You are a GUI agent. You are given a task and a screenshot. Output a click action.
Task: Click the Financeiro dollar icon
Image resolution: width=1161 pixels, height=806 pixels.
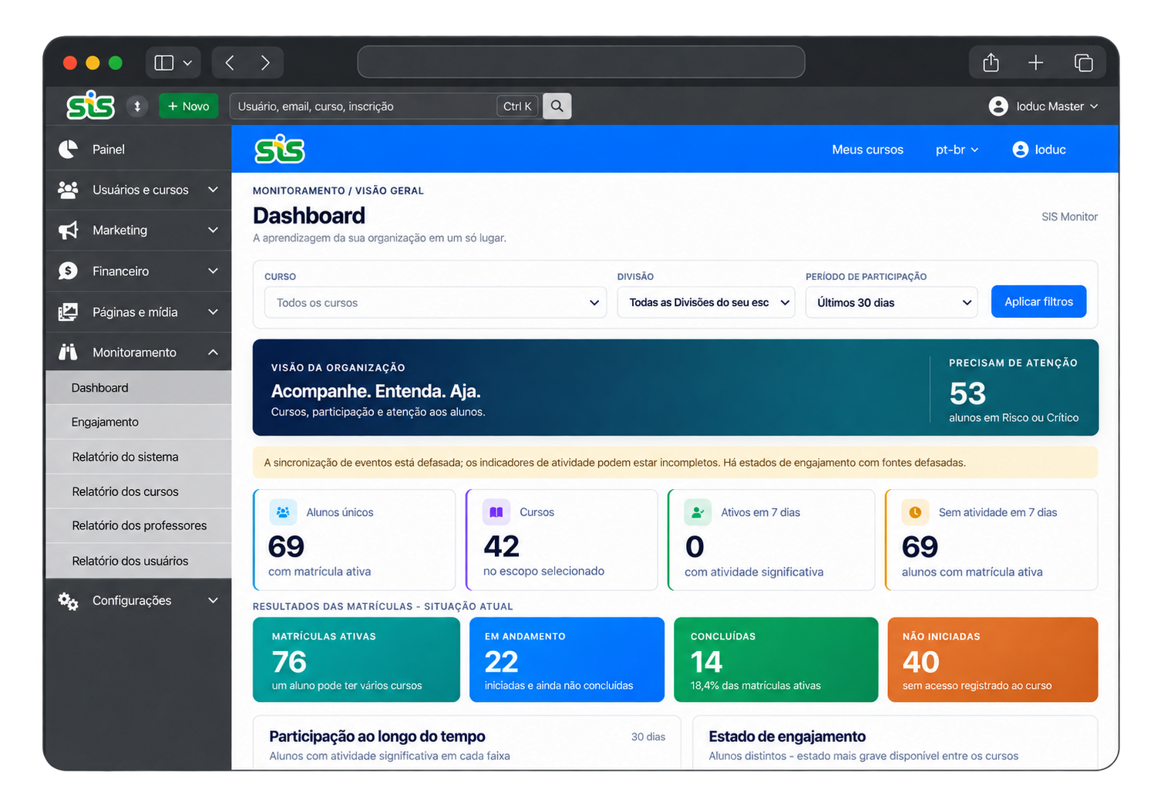pos(69,271)
